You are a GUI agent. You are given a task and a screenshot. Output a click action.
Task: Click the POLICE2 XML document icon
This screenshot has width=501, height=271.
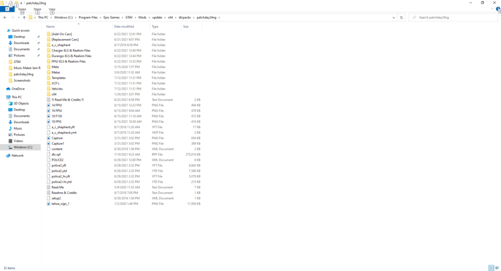(x=49, y=160)
